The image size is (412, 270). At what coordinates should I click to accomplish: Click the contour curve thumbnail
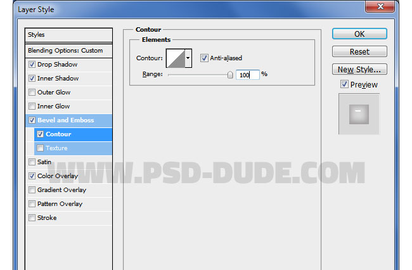[176, 58]
